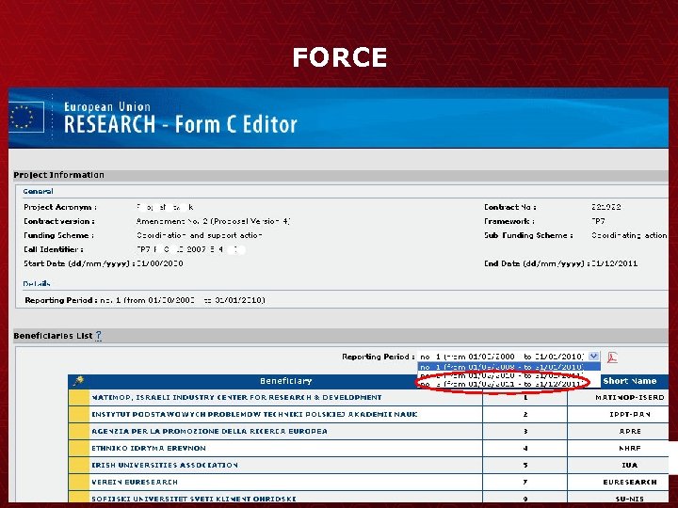Click the IPPT-PAN short name cell
The image size is (678, 508).
click(x=630, y=414)
